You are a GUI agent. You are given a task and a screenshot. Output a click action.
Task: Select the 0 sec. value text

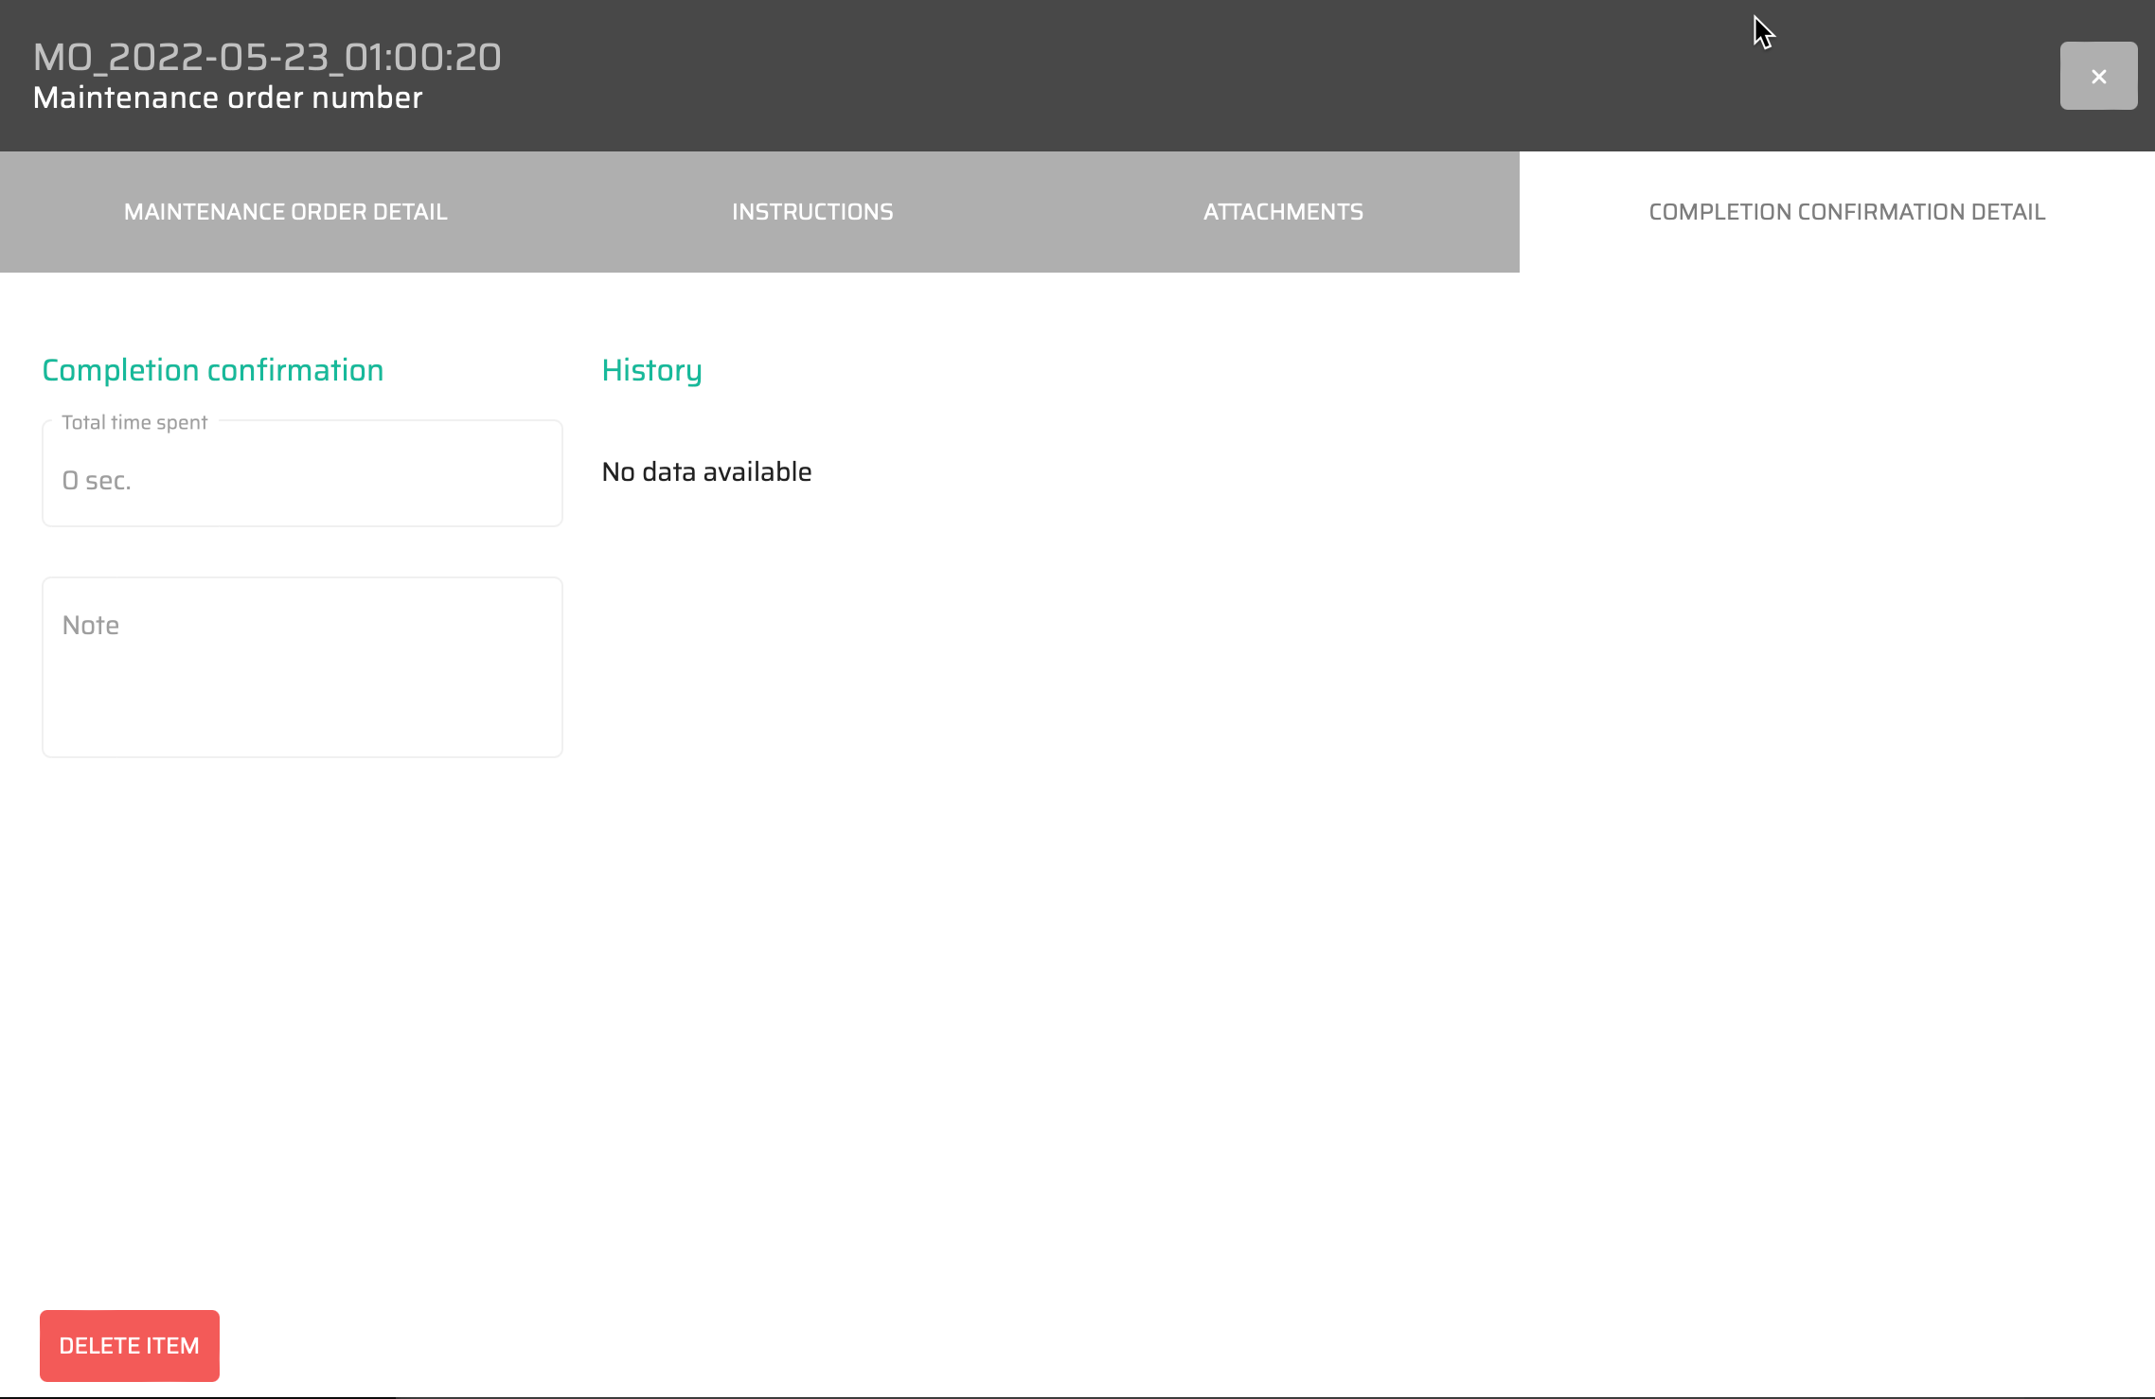coord(97,481)
